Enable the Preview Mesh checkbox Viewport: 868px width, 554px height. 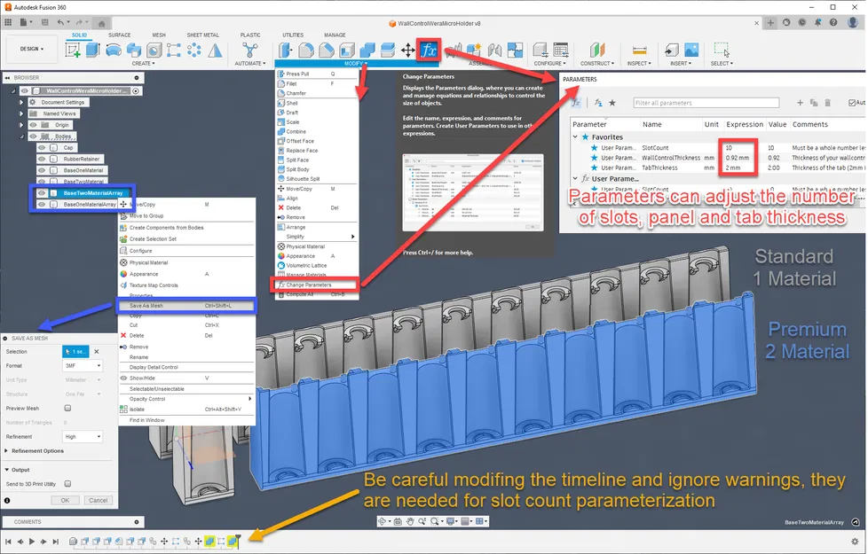(x=67, y=408)
